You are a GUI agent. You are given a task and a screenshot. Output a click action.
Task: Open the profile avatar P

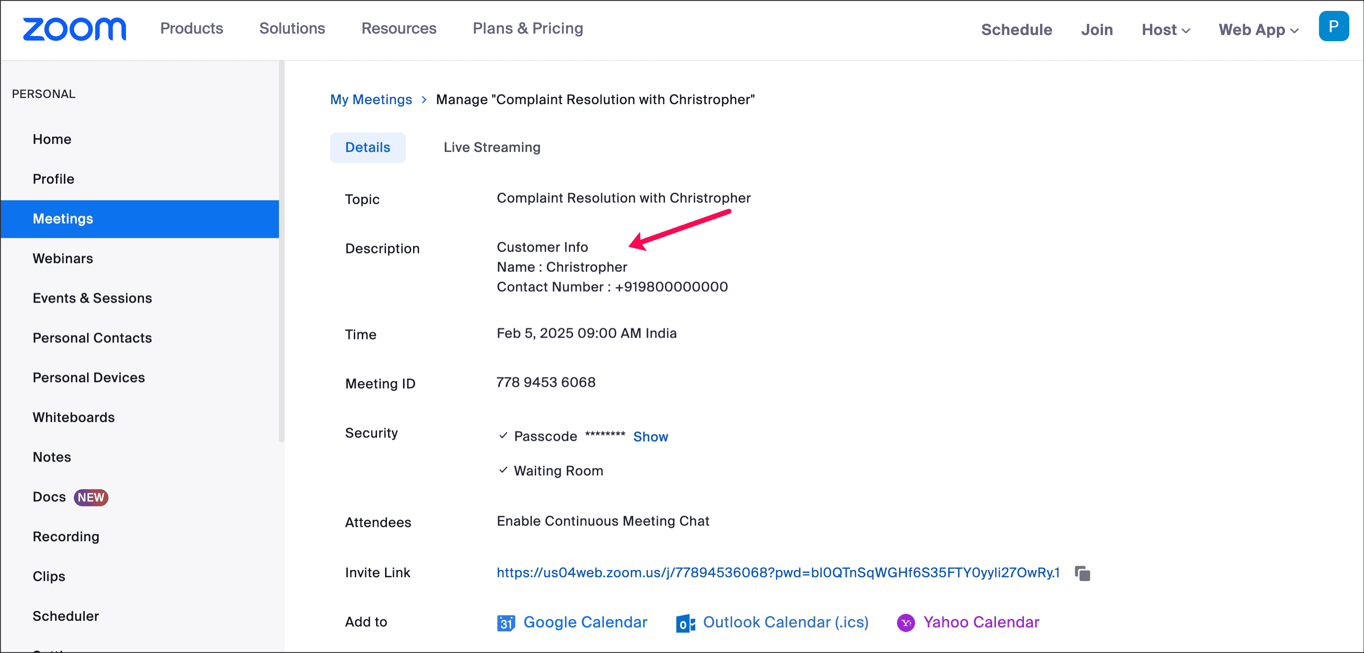[1333, 26]
